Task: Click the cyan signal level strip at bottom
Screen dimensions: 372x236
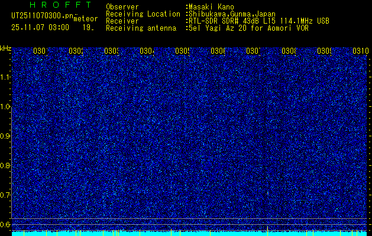Action: click(x=189, y=234)
